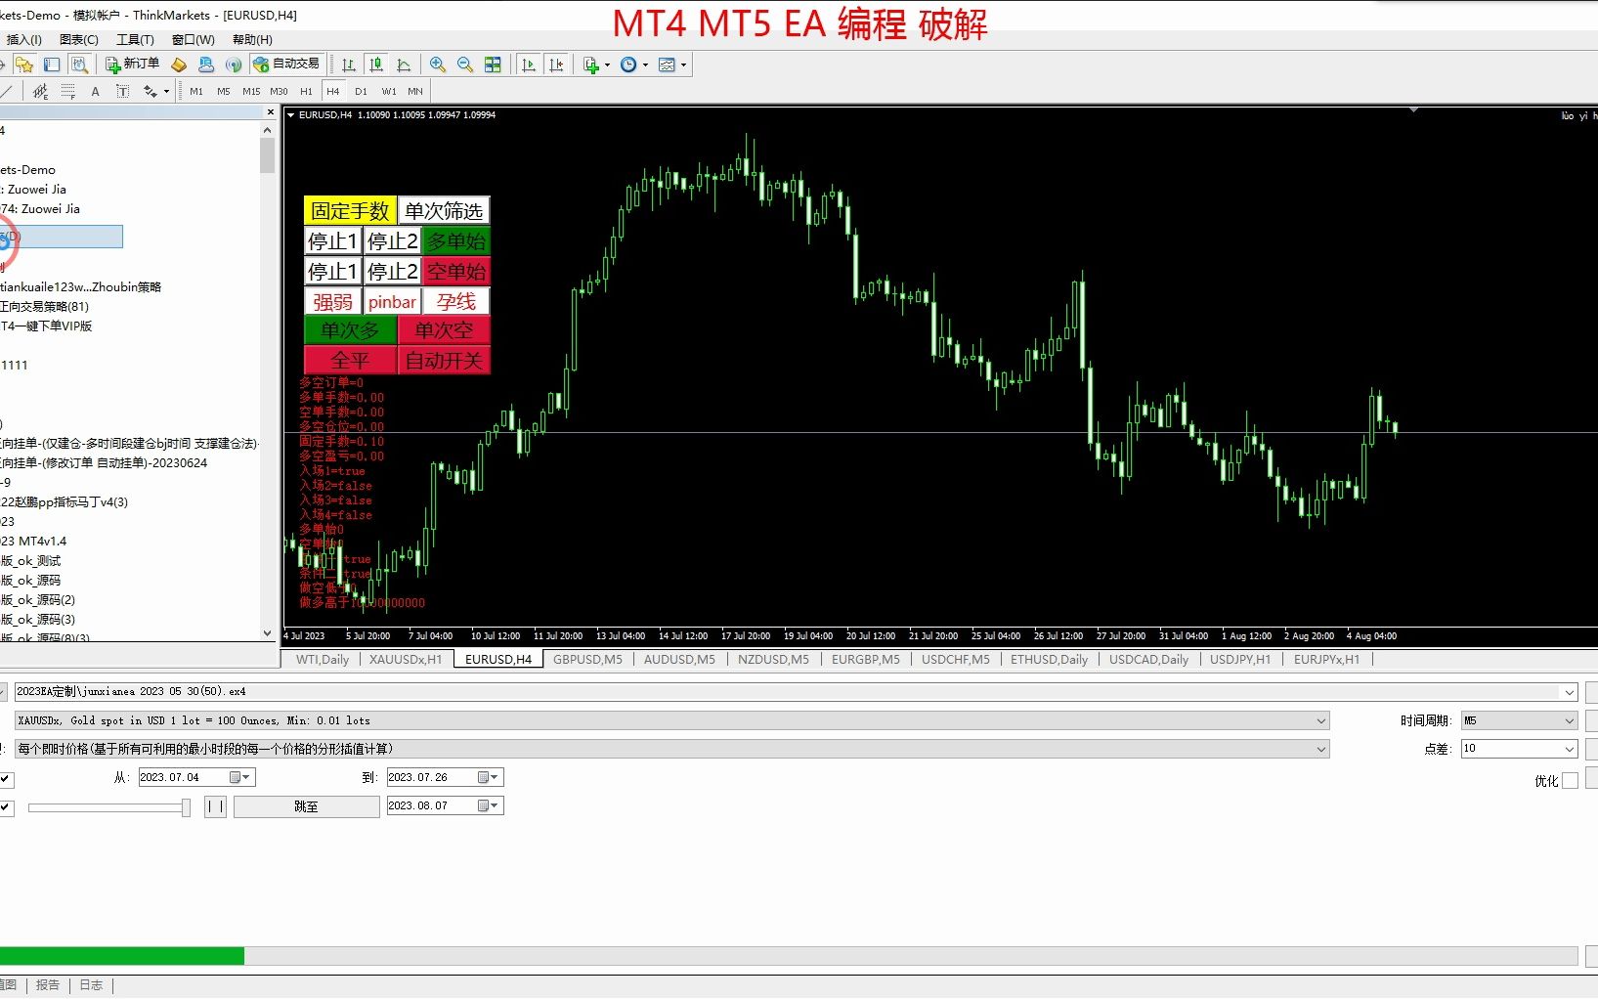Toggle chart shift icon
The image size is (1598, 999).
(x=556, y=65)
